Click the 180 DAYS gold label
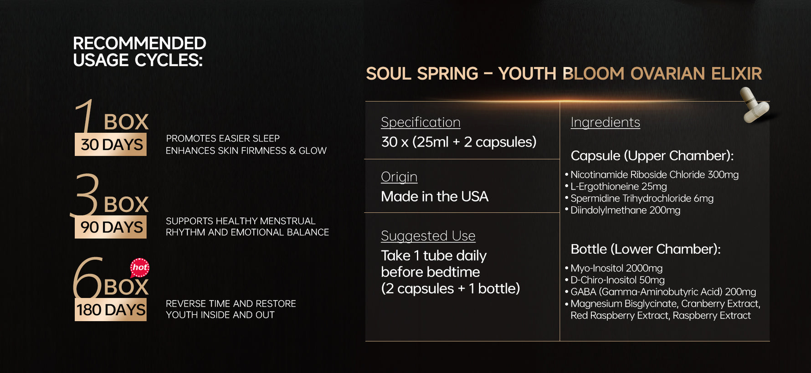811x373 pixels. tap(111, 309)
